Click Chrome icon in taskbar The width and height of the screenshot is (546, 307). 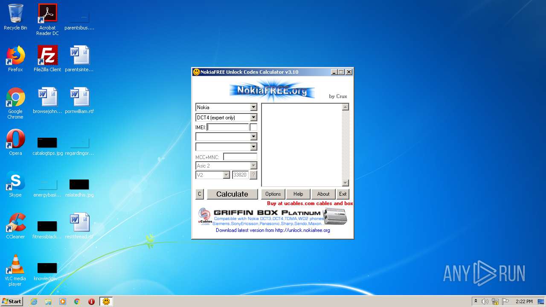(x=77, y=301)
